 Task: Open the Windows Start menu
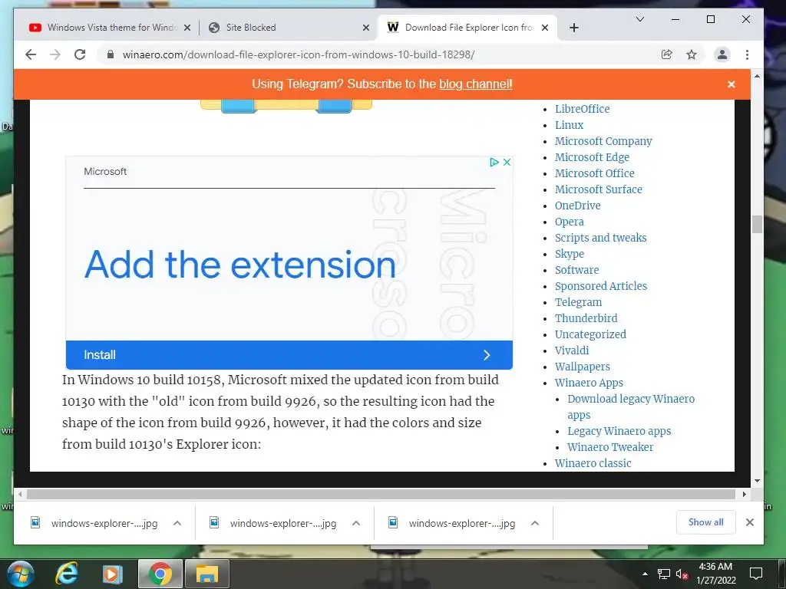[x=21, y=574]
